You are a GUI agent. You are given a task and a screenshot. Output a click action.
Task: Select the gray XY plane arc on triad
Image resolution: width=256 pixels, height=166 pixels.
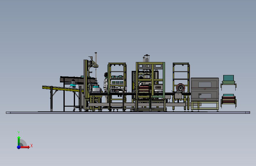(x=23, y=143)
